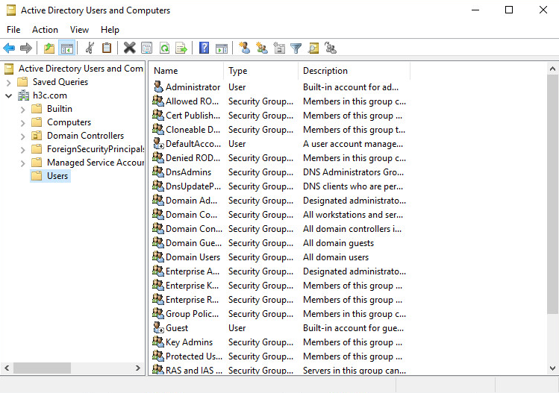Screen dimensions: 559x393
Task: Click the DefaultAccount user icon
Action: tap(158, 143)
